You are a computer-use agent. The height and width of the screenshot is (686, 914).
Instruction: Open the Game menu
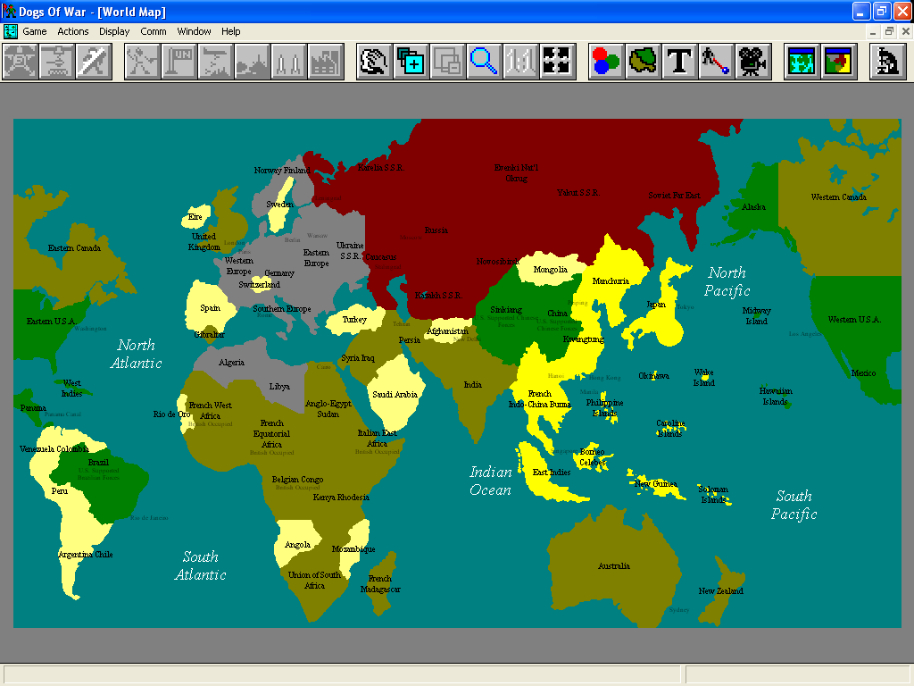point(35,31)
